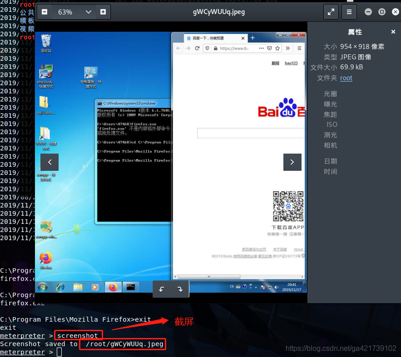Open the 把百度设为主页 link

pyautogui.click(x=254, y=249)
